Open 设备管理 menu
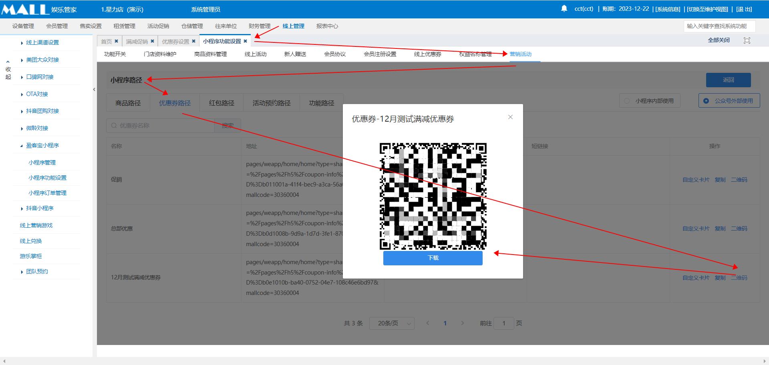The height and width of the screenshot is (365, 769). [23, 26]
